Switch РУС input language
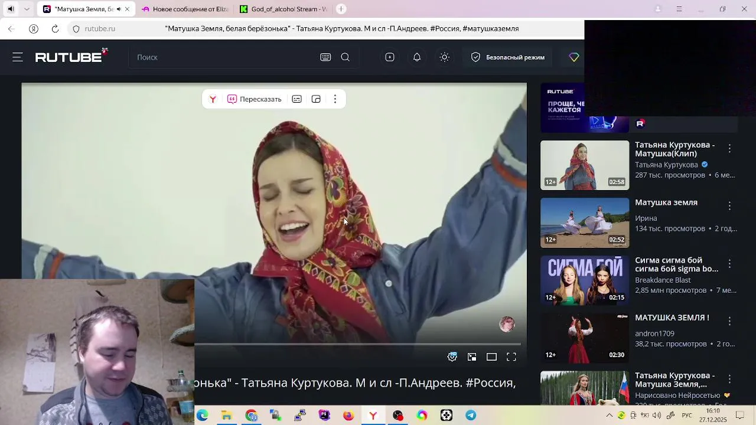Image resolution: width=756 pixels, height=425 pixels. (687, 416)
